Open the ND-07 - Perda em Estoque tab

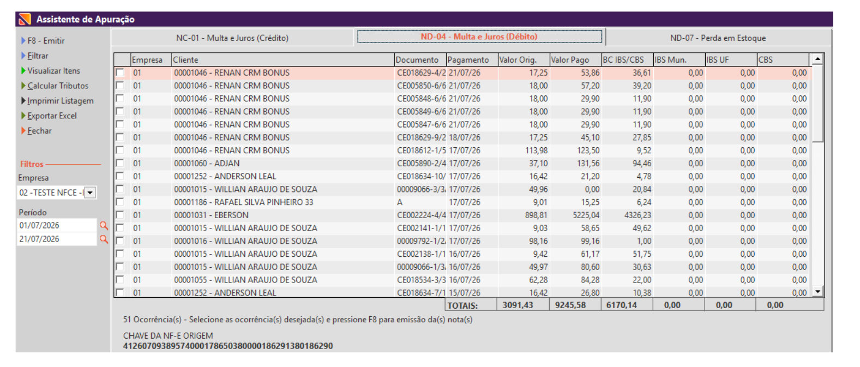click(x=718, y=38)
